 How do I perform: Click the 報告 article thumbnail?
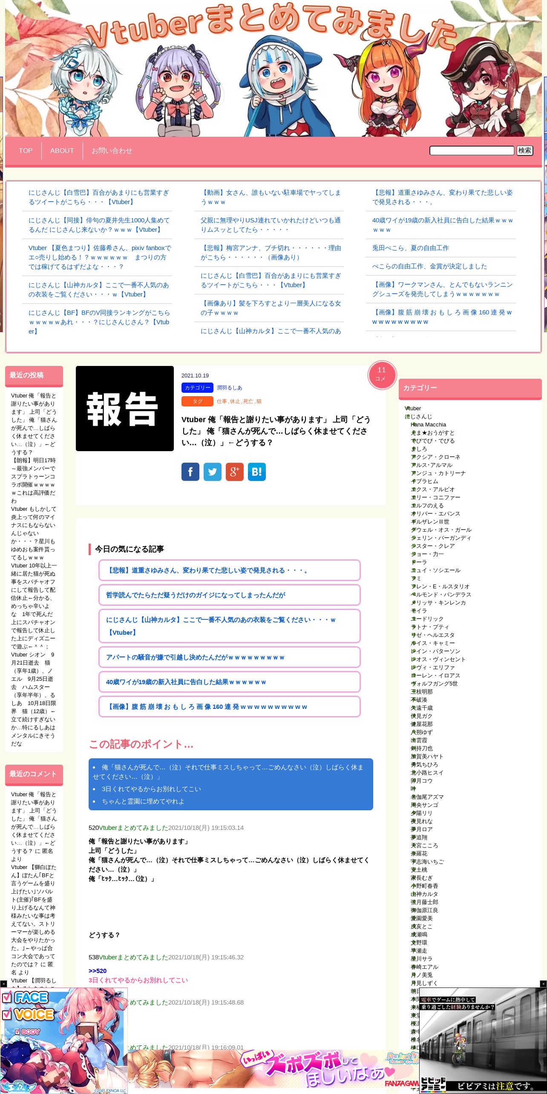125,409
